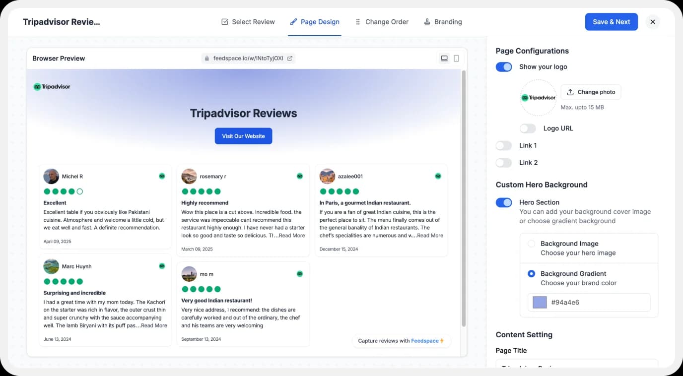Screen dimensions: 683x376
Task: Click the Tripadvisor logo in preview header
Action: (x=52, y=87)
